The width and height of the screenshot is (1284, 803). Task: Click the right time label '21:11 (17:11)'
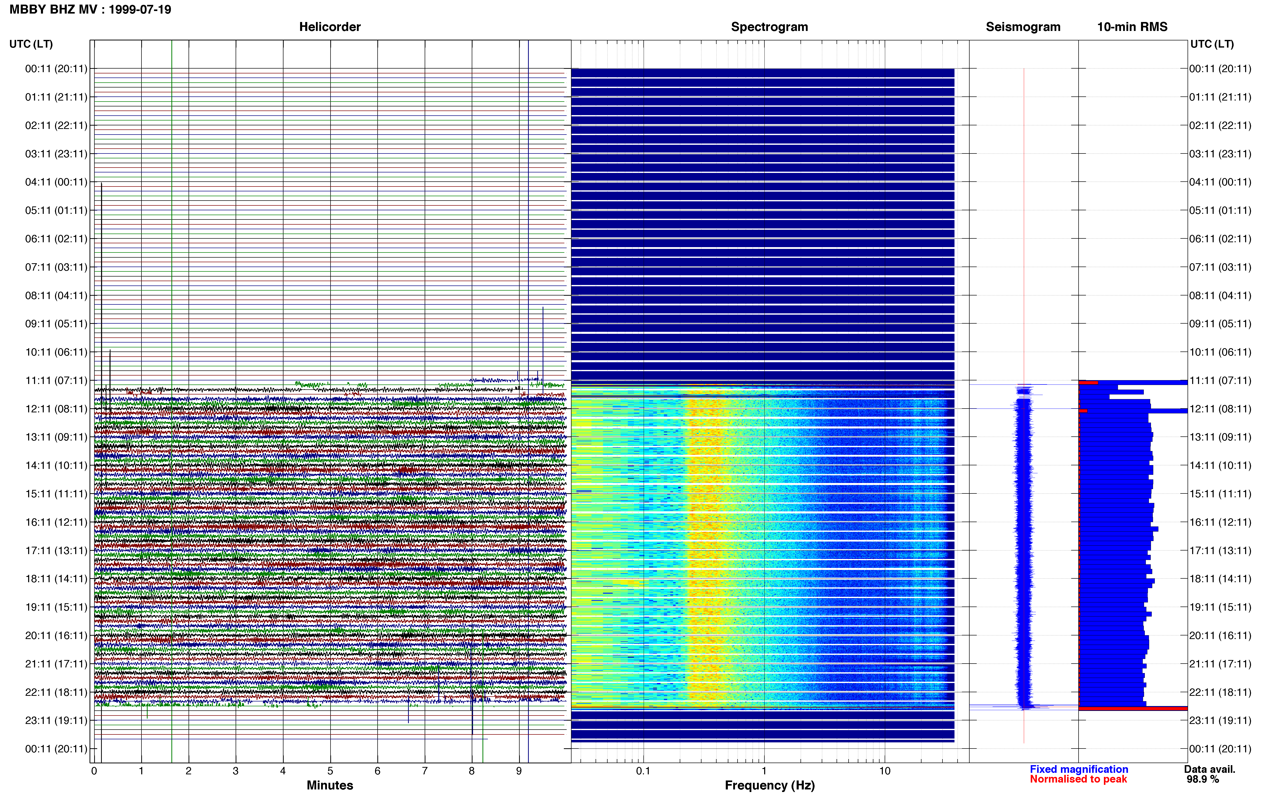pyautogui.click(x=1220, y=664)
